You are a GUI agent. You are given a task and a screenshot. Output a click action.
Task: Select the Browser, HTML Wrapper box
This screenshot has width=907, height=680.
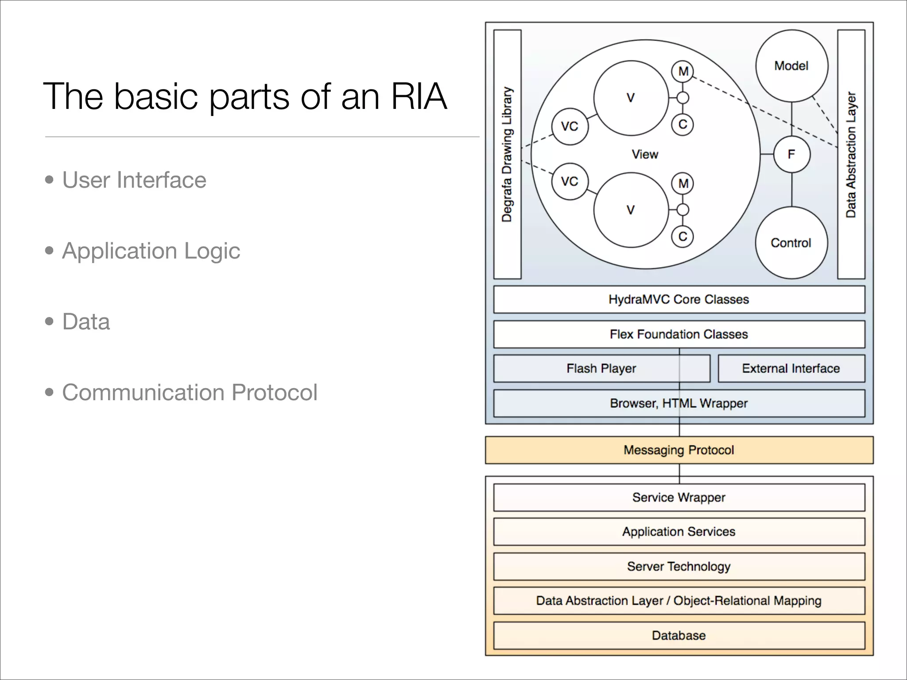[679, 403]
